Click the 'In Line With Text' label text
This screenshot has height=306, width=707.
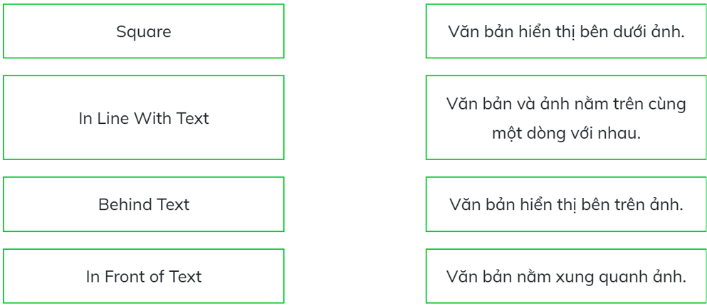143,118
